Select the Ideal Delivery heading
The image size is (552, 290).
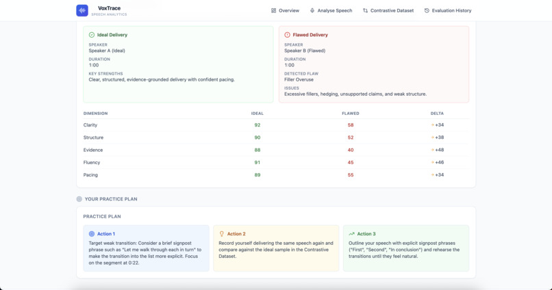pyautogui.click(x=112, y=35)
